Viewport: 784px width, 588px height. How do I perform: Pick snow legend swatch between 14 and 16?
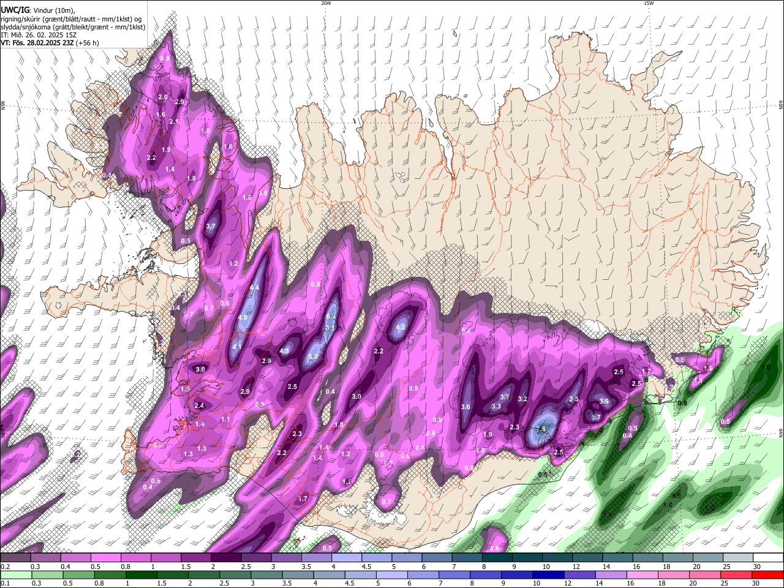(x=619, y=558)
